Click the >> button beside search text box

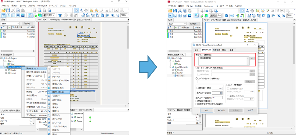(252, 58)
